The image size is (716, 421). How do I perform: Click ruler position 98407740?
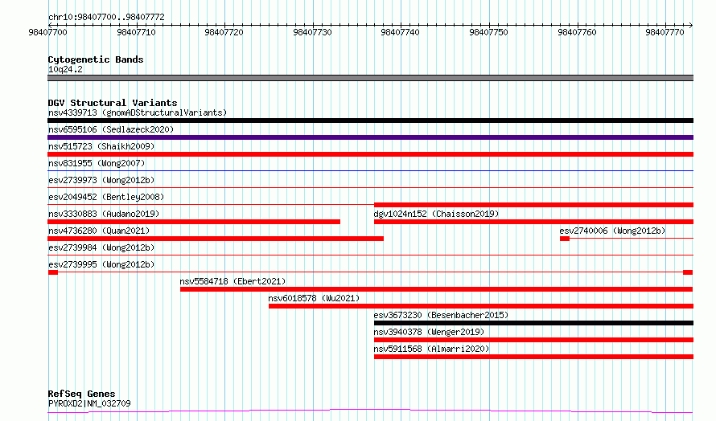(400, 32)
